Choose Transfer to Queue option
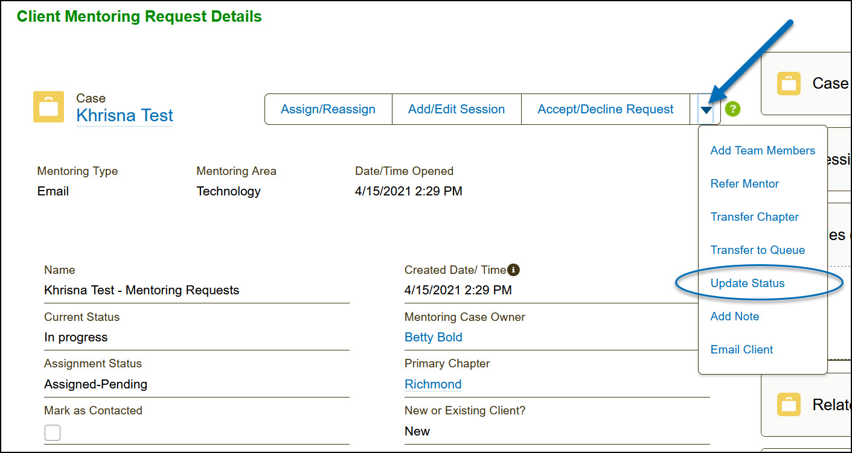This screenshot has width=852, height=453. tap(757, 250)
